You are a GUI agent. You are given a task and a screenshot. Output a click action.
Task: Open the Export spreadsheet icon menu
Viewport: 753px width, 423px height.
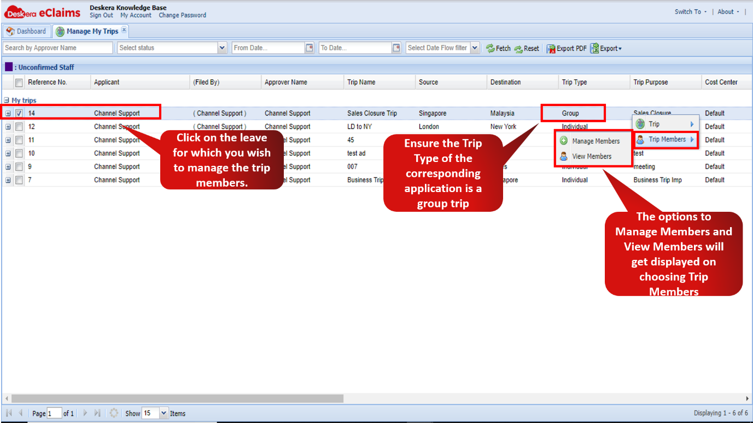tap(594, 48)
